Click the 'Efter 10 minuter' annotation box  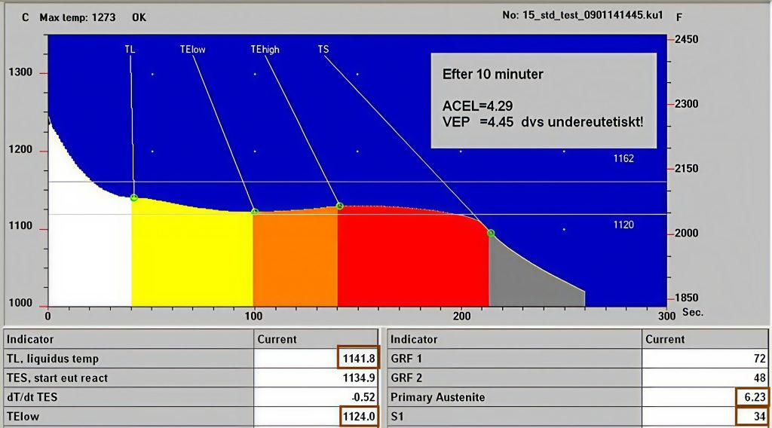544,99
